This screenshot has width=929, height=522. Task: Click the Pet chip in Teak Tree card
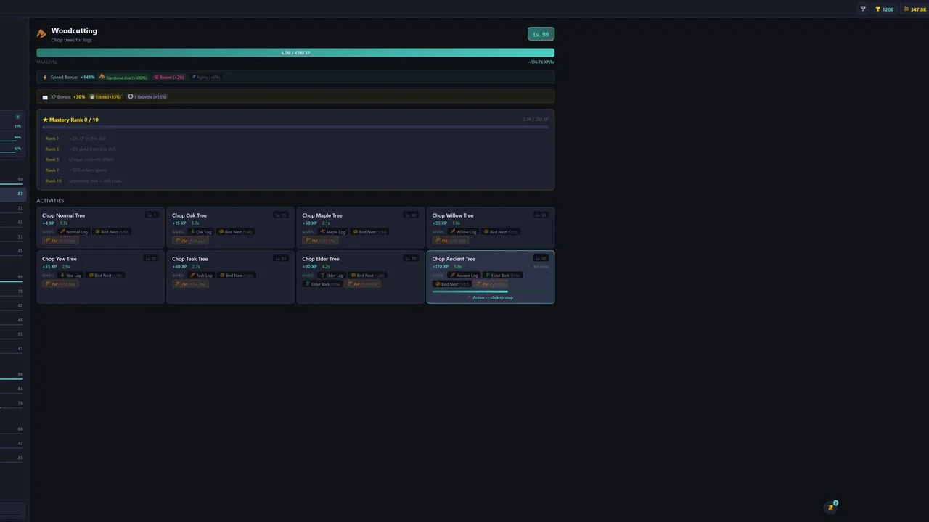190,284
